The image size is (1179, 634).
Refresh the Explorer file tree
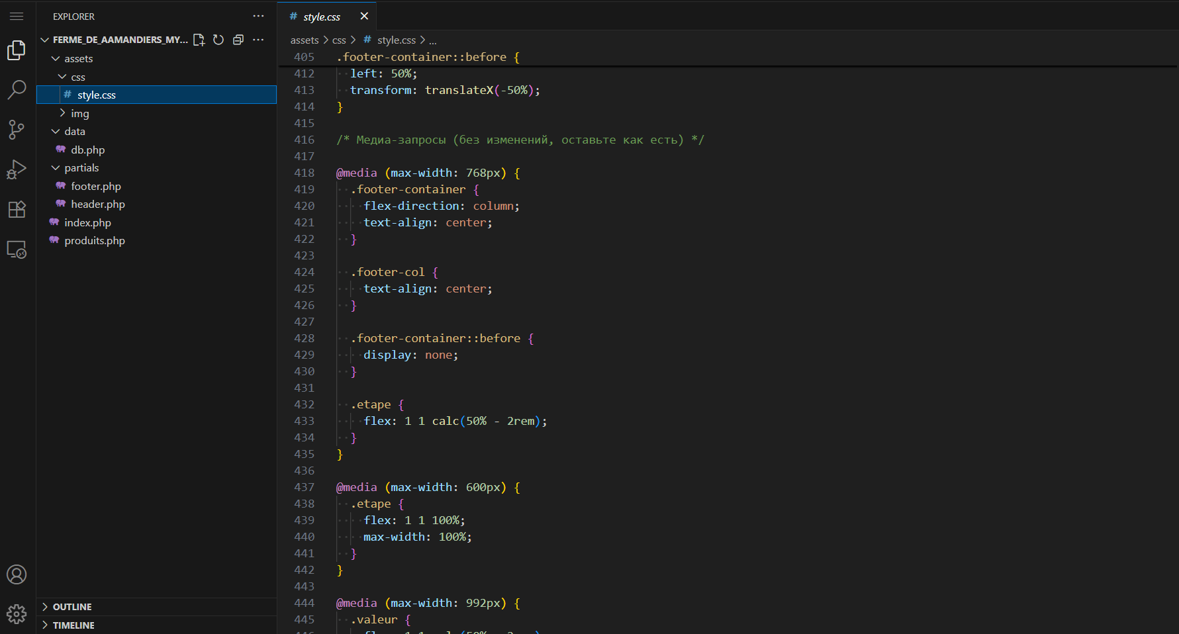(218, 40)
